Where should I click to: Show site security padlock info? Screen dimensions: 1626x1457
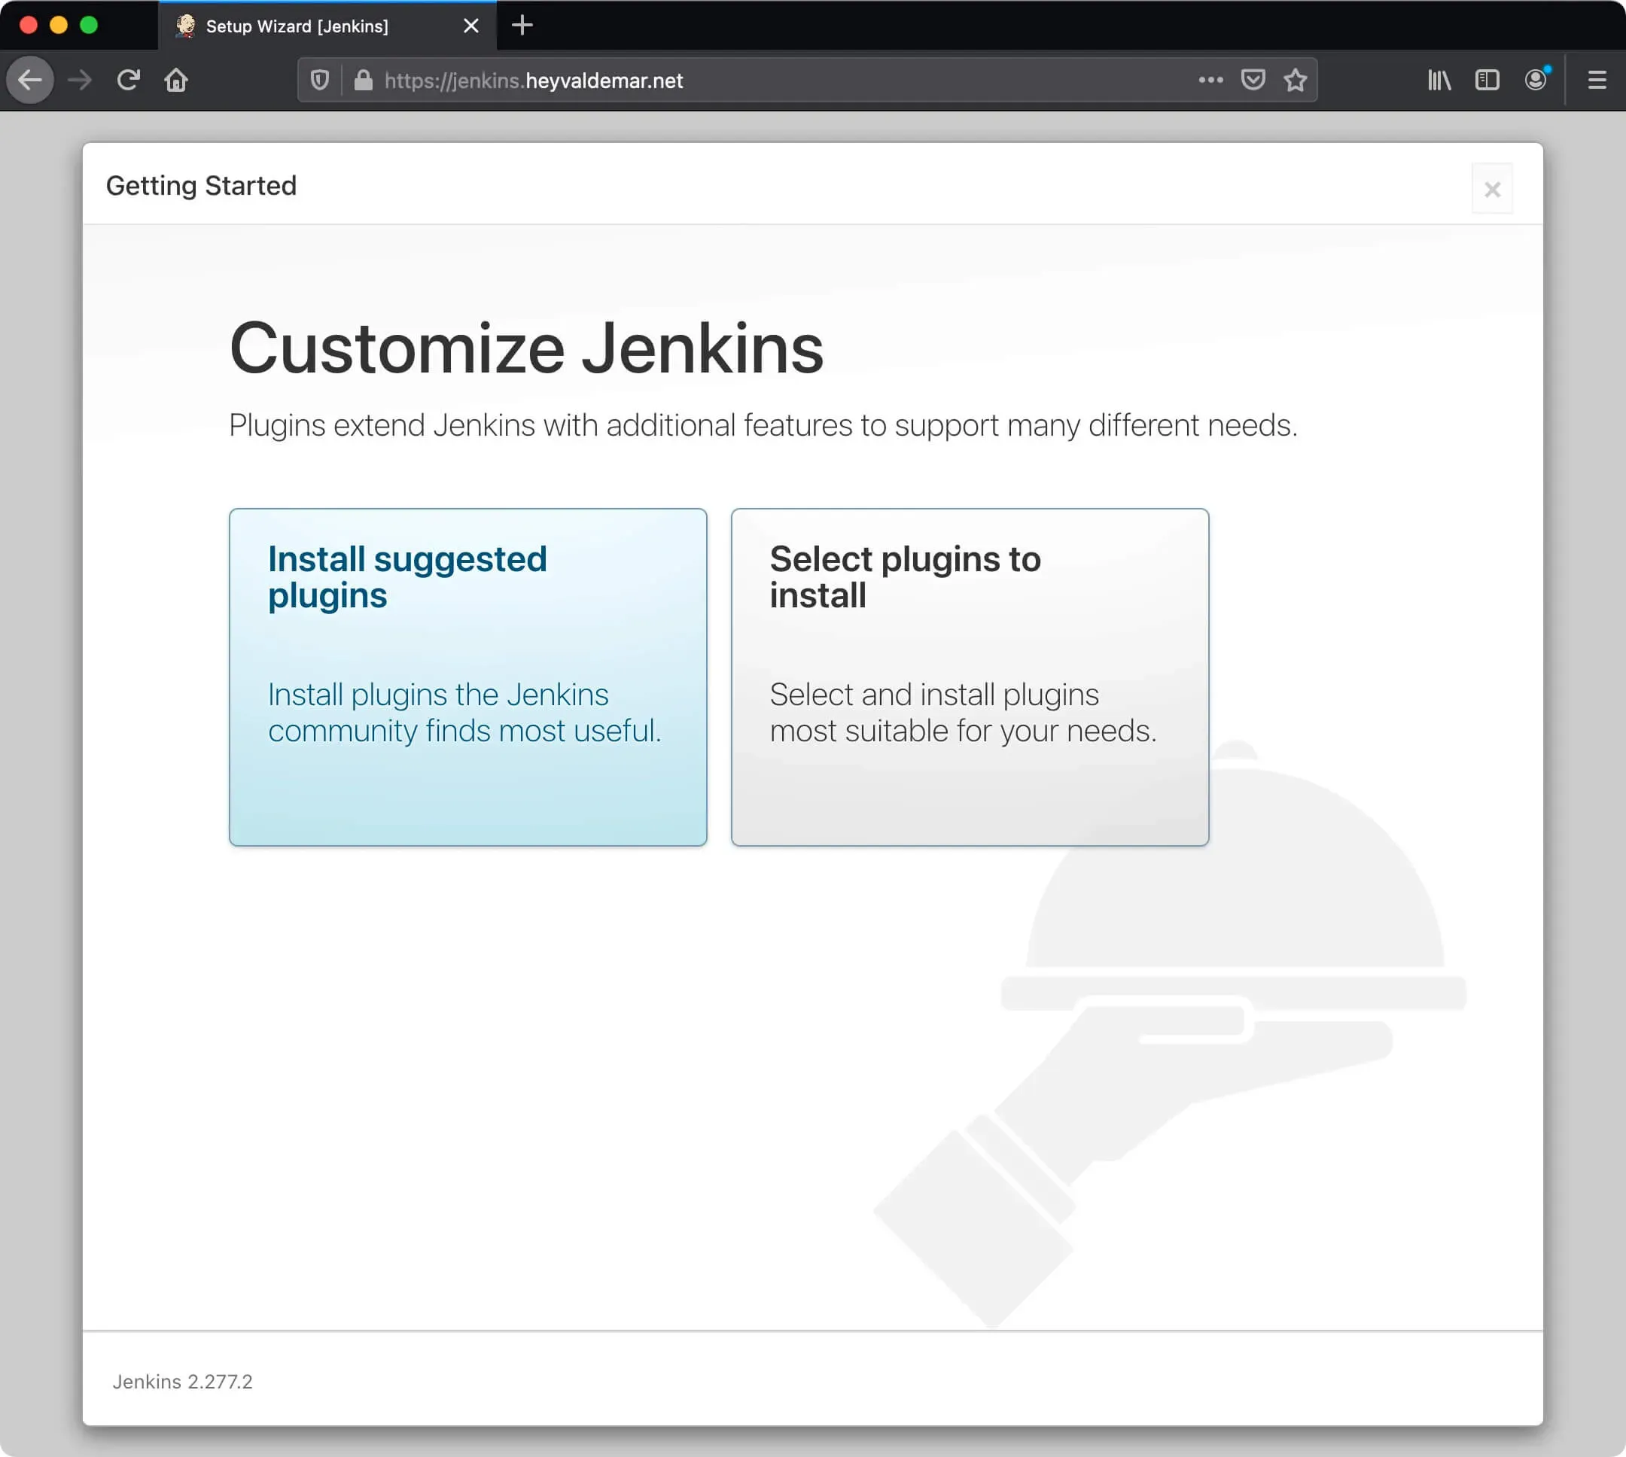(363, 80)
